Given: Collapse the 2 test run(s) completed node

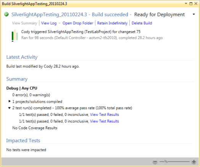Looking at the screenshot, I should tap(9, 108).
